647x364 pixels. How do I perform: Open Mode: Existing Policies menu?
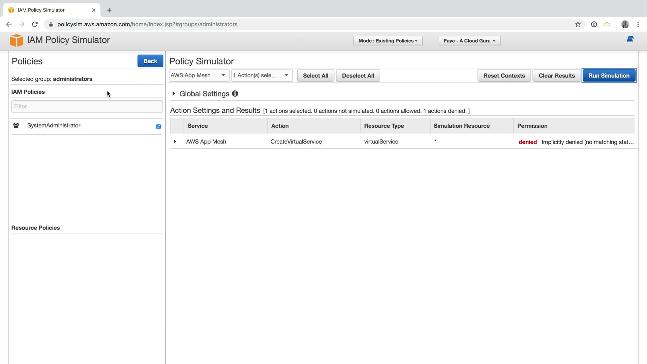(388, 41)
